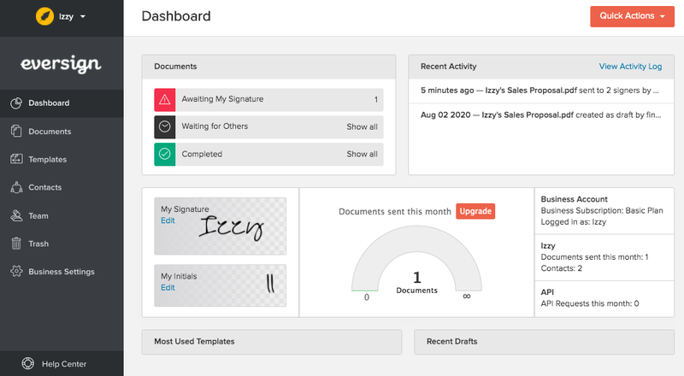The width and height of the screenshot is (684, 376).
Task: Click the documents sent gauge chart
Action: pyautogui.click(x=416, y=258)
